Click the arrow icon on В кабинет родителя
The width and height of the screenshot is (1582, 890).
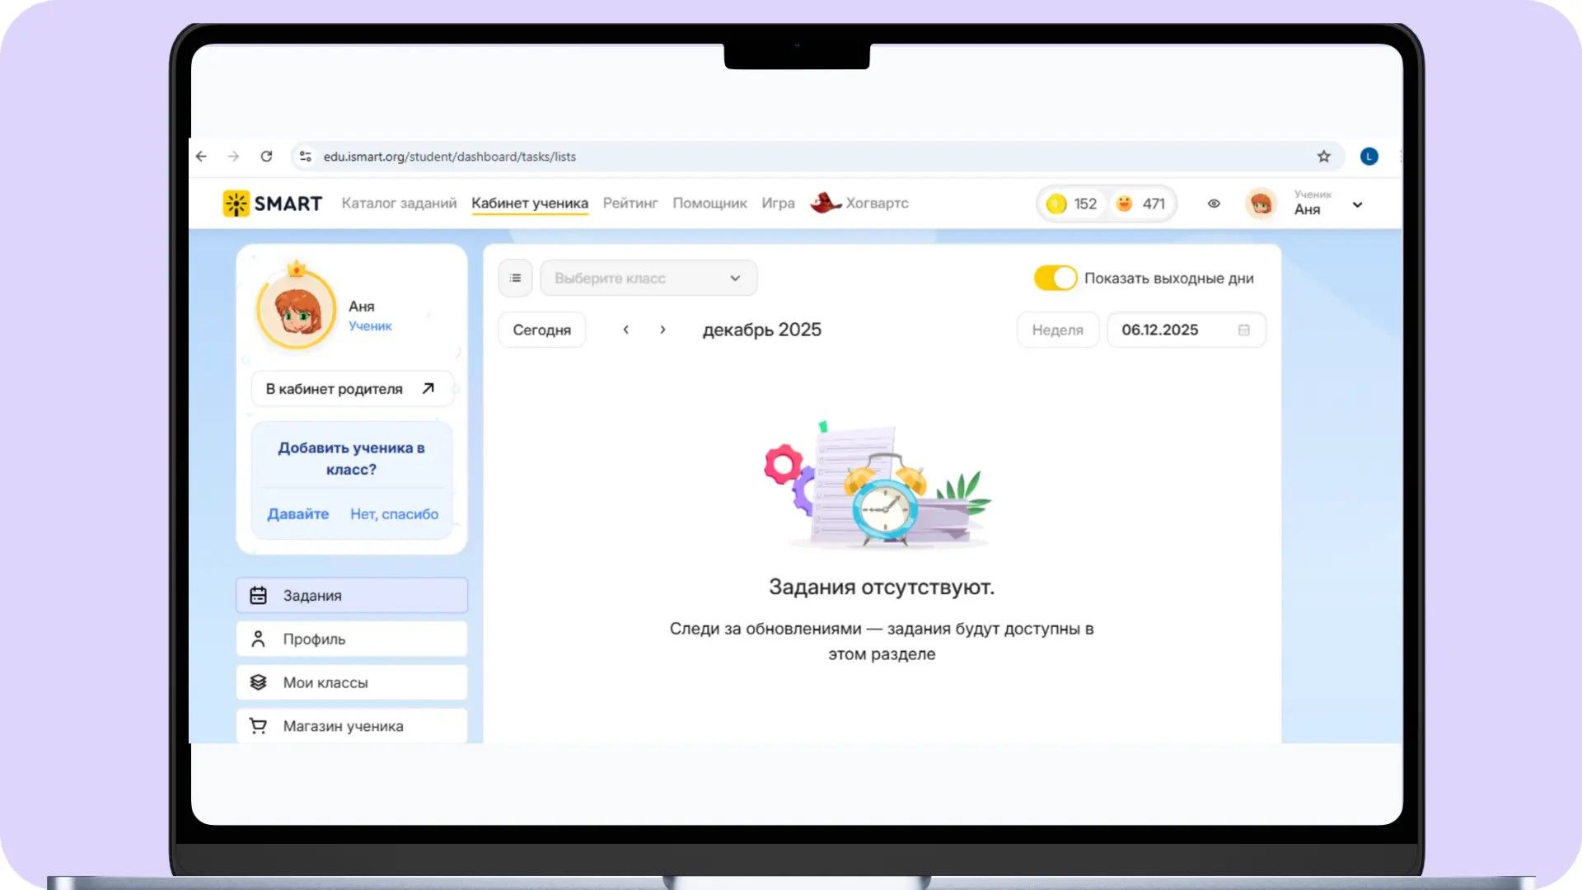click(428, 388)
